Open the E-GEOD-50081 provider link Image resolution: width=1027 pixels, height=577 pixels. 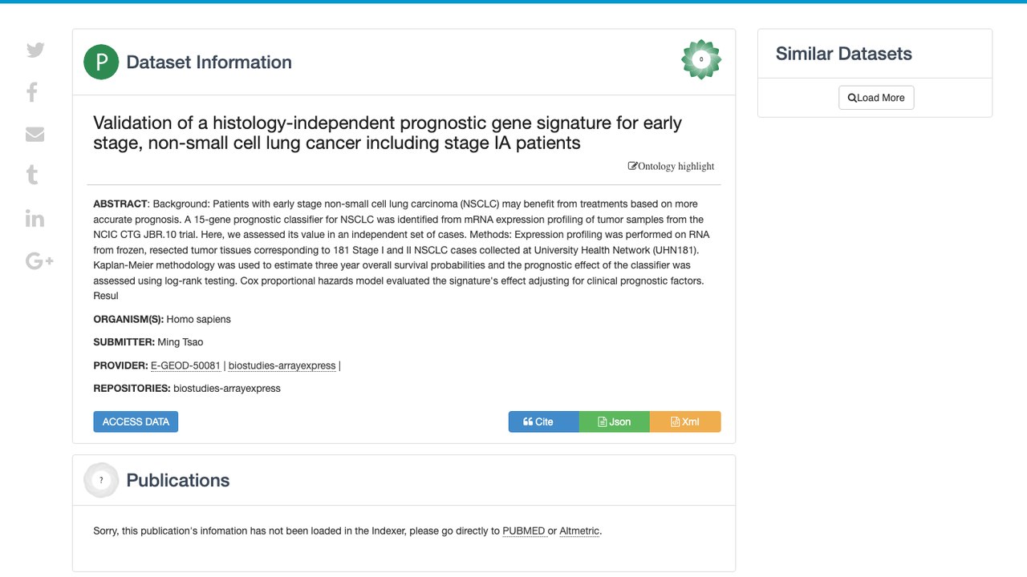185,365
